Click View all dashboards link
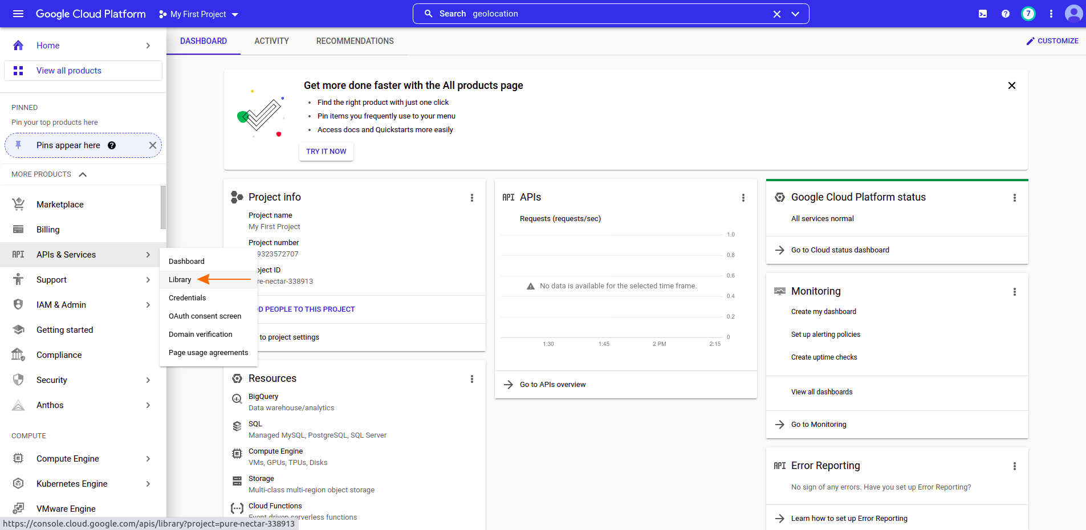This screenshot has width=1086, height=530. coord(821,392)
